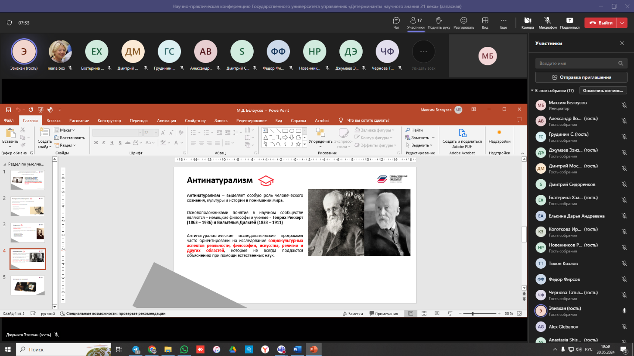Toggle Грудинин С. microphone icon in list
The image size is (634, 356).
click(624, 137)
